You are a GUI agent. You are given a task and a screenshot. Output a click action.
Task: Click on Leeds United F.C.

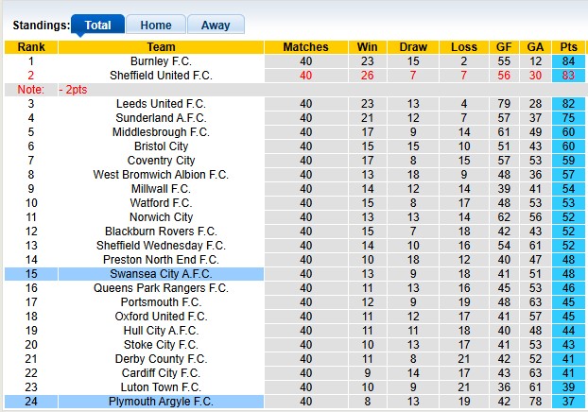pyautogui.click(x=161, y=104)
